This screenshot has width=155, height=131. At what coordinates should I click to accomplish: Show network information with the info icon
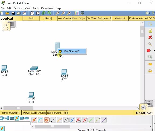[x=148, y=13]
